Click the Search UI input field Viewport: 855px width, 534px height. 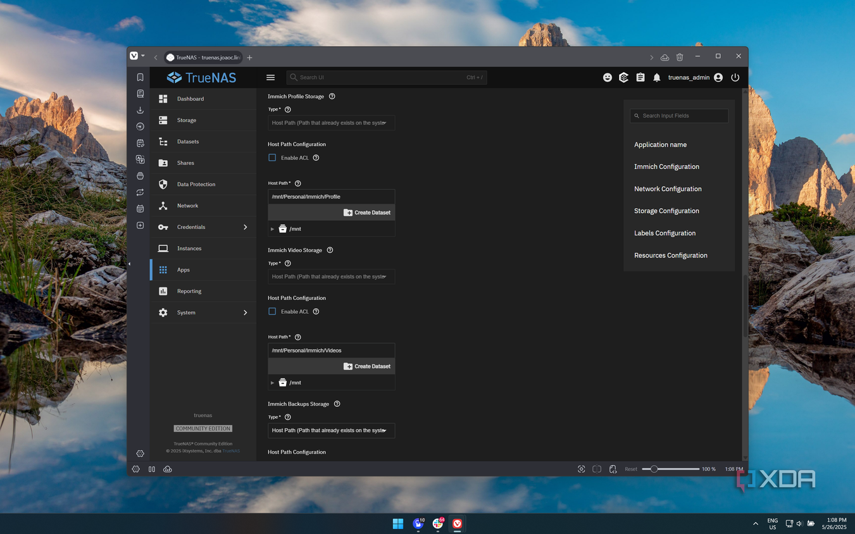click(x=387, y=77)
